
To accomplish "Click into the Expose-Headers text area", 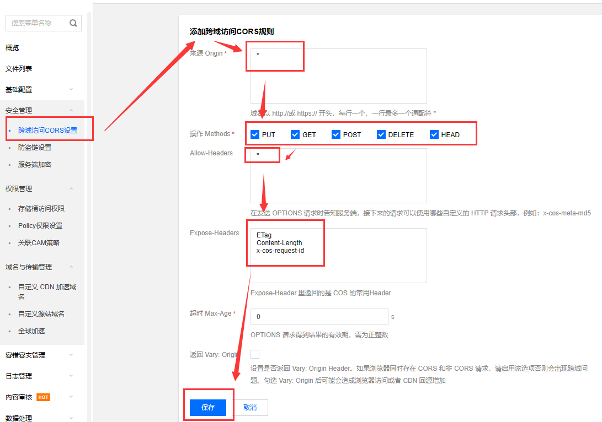I will coord(339,256).
